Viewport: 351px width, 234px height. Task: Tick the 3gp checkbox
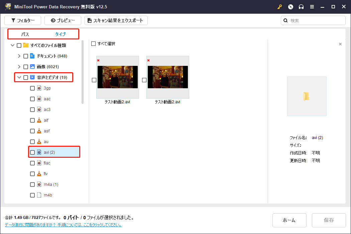click(32, 88)
